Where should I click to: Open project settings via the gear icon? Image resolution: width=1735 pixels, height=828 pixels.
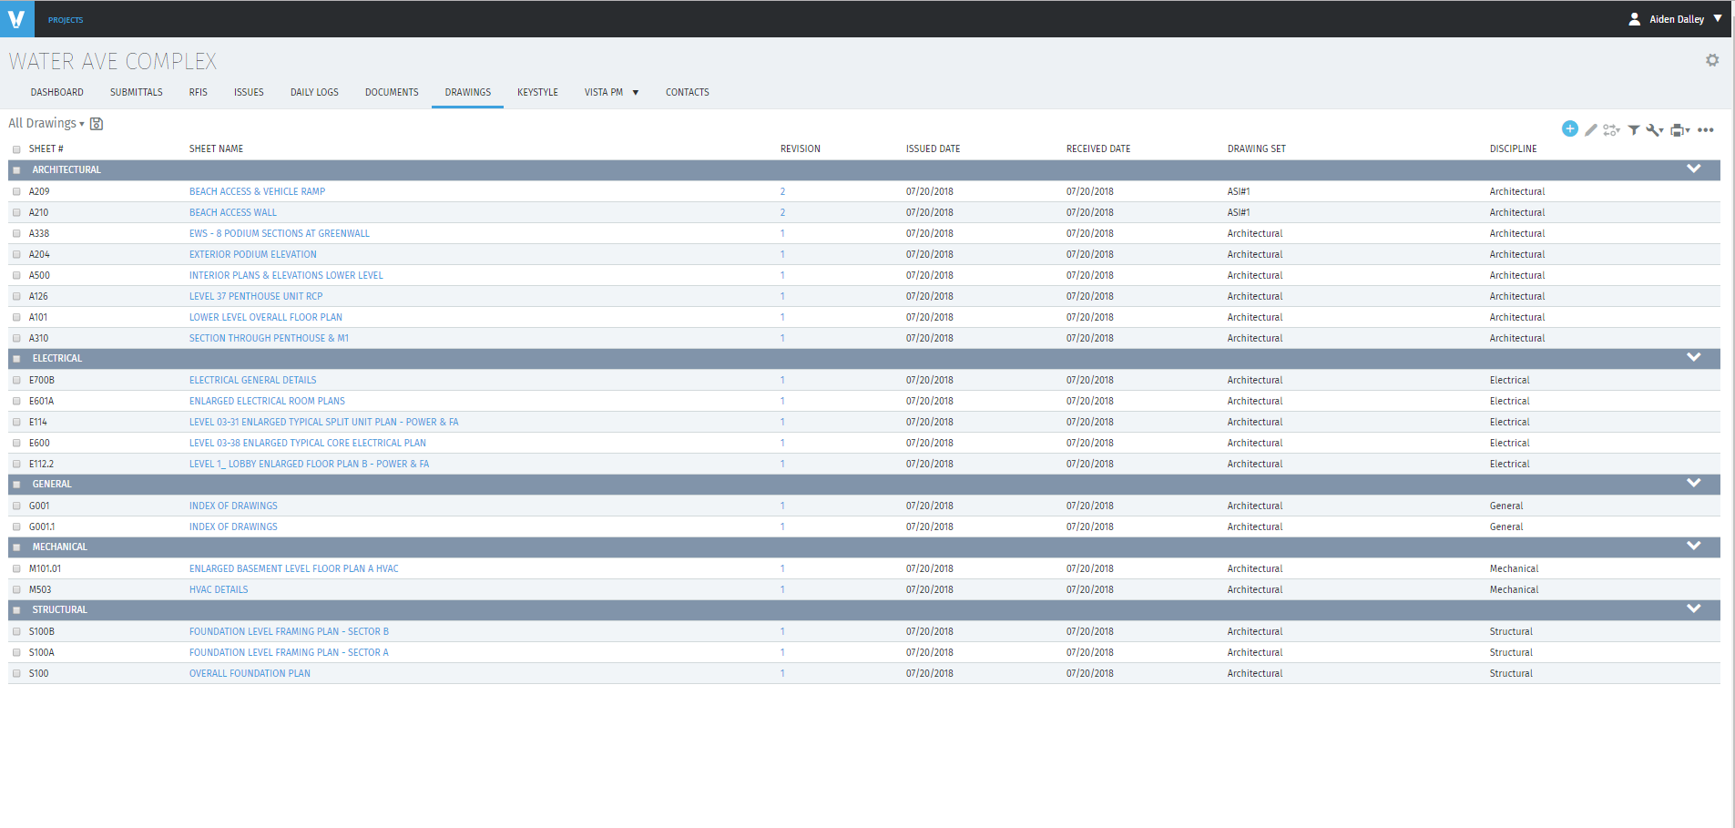[x=1713, y=60]
